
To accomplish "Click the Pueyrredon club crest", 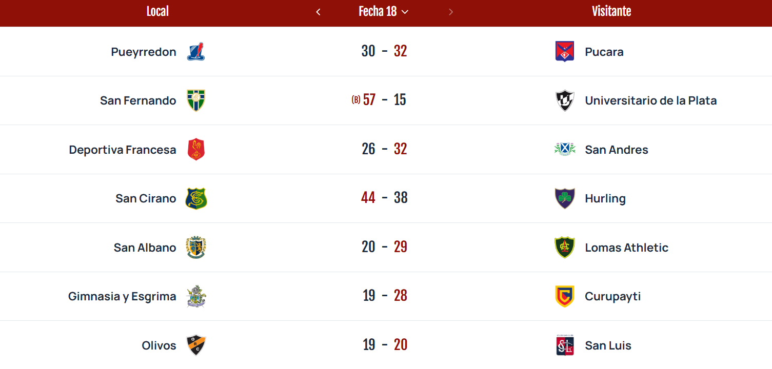I will click(196, 51).
